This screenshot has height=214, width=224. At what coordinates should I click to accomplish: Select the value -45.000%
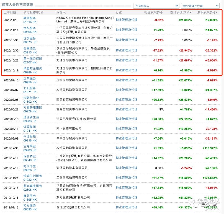click(x=211, y=61)
